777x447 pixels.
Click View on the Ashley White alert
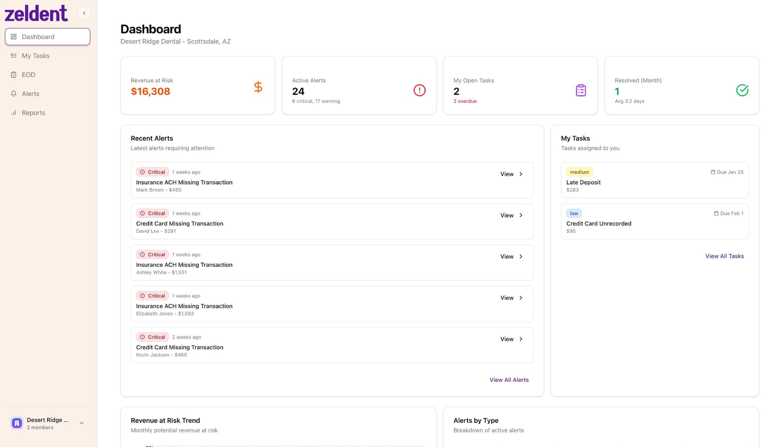point(506,256)
